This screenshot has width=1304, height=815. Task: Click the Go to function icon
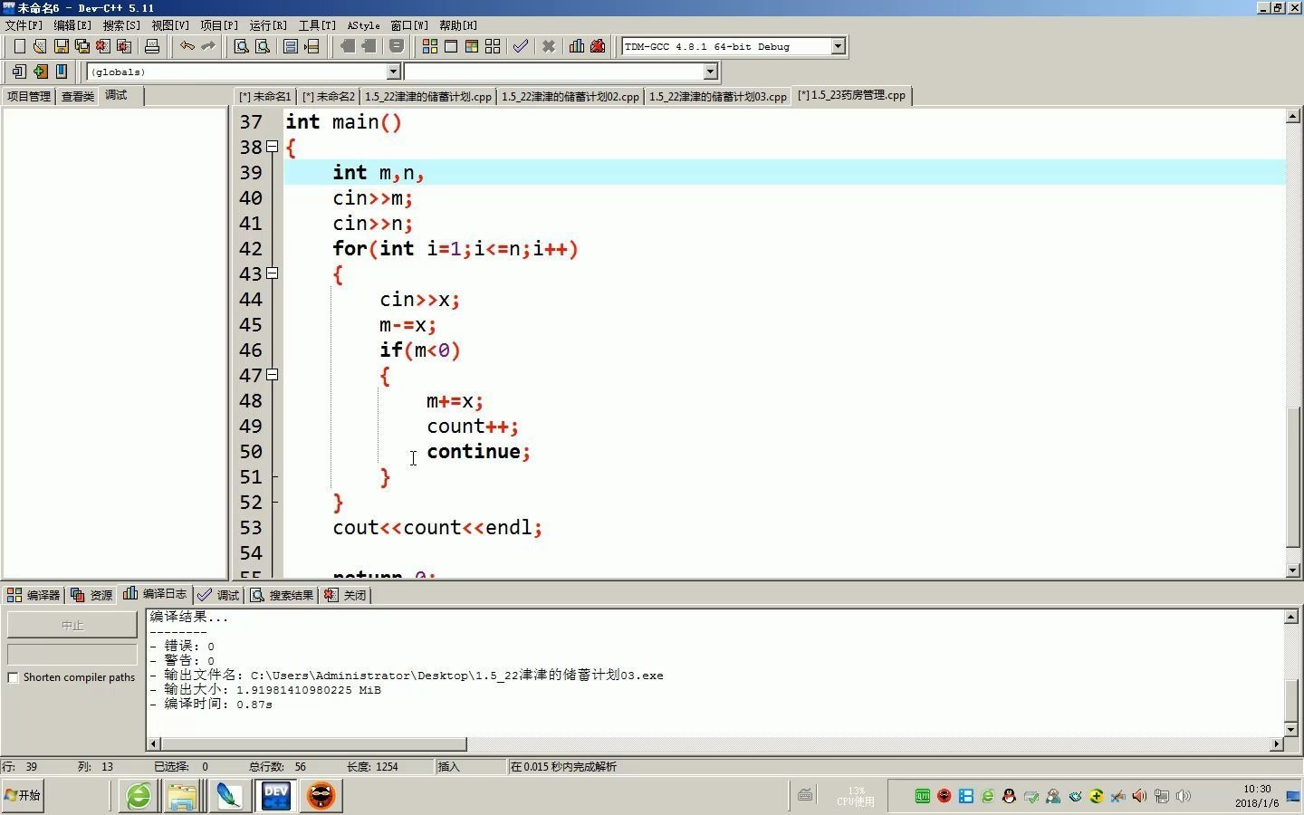click(x=291, y=46)
